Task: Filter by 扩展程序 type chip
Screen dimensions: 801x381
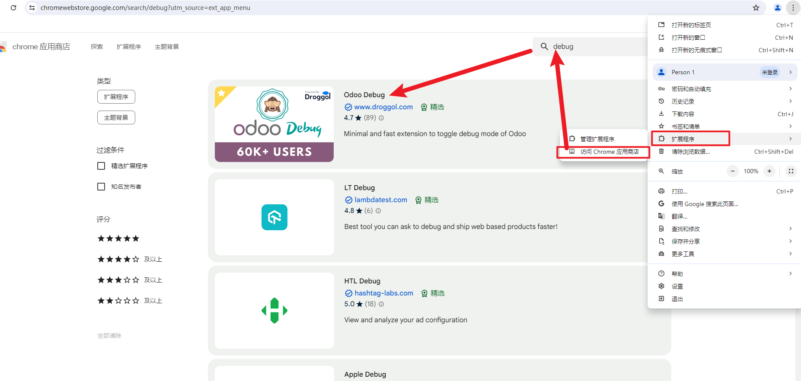Action: (x=116, y=97)
